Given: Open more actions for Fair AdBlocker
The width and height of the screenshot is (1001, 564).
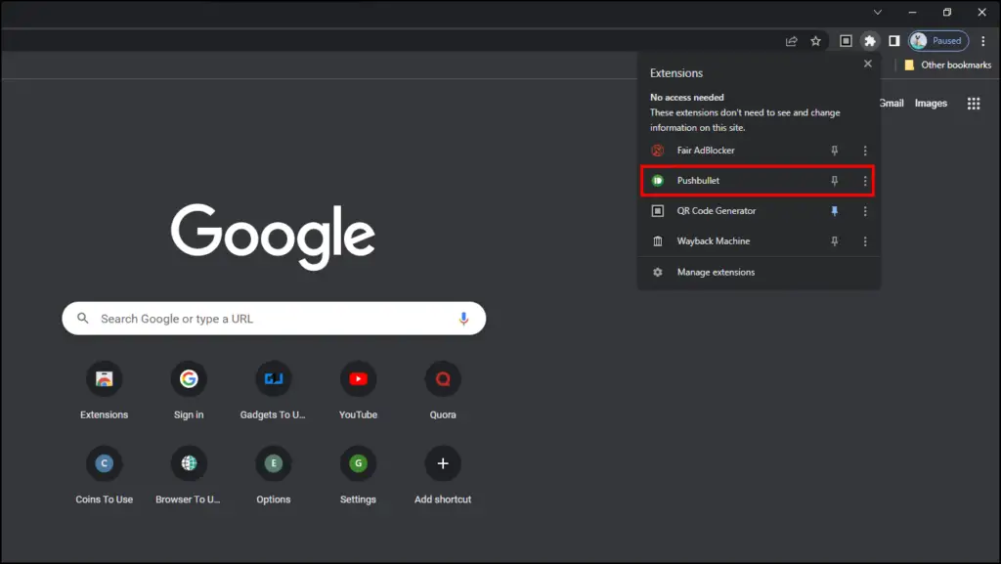Looking at the screenshot, I should click(x=865, y=151).
